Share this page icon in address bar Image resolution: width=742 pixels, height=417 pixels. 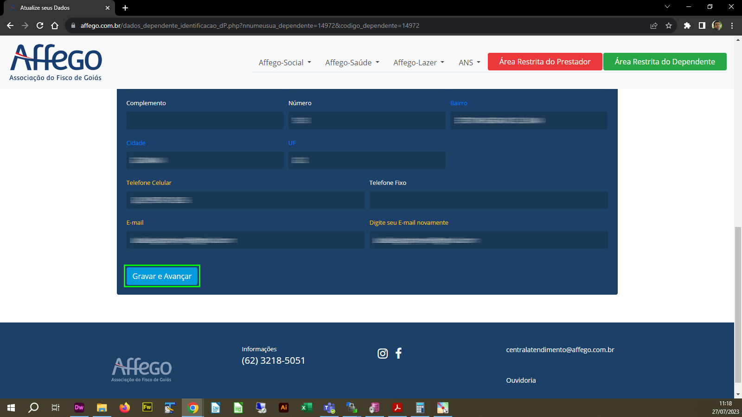[x=654, y=25]
